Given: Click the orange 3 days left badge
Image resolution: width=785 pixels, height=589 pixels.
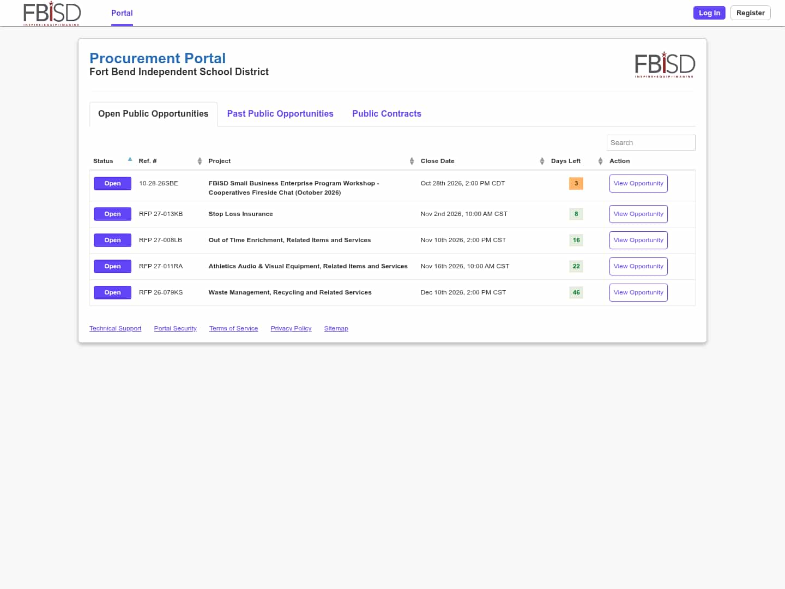Looking at the screenshot, I should point(576,183).
